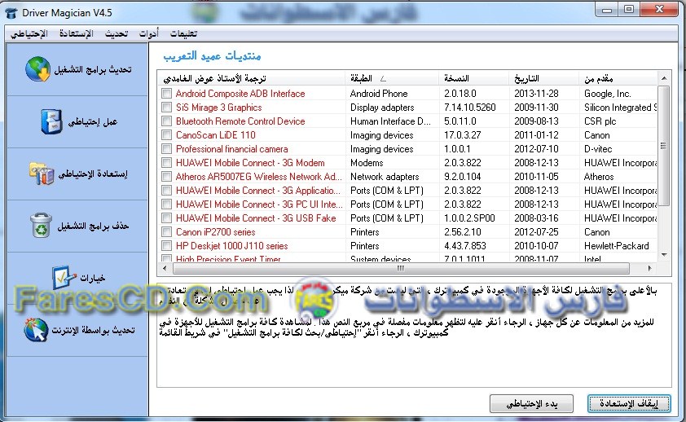This screenshot has height=422, width=686.
Task: Click the Google, Inc. provider cell
Action: [607, 94]
